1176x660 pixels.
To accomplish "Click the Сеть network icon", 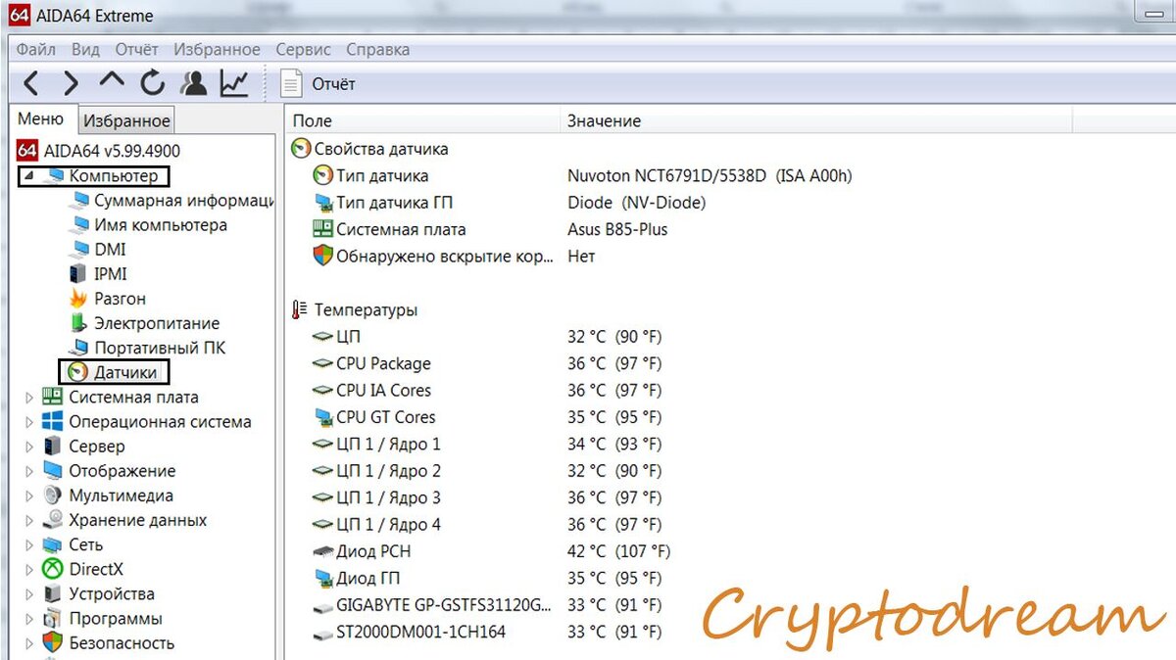I will pos(53,544).
